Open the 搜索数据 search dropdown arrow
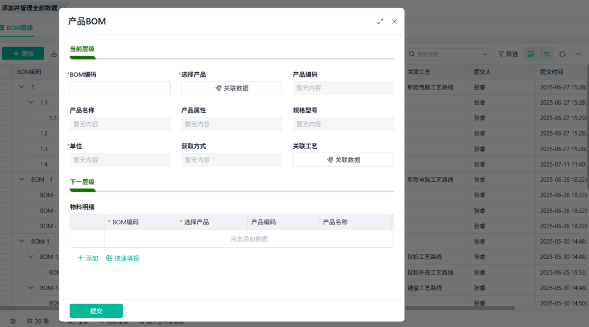The image size is (589, 327). click(x=485, y=54)
